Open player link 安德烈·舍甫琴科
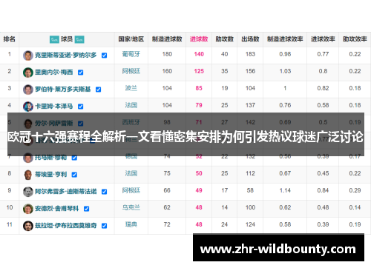Image resolution: width=371 pixels, height=268 pixels. tap(57, 208)
